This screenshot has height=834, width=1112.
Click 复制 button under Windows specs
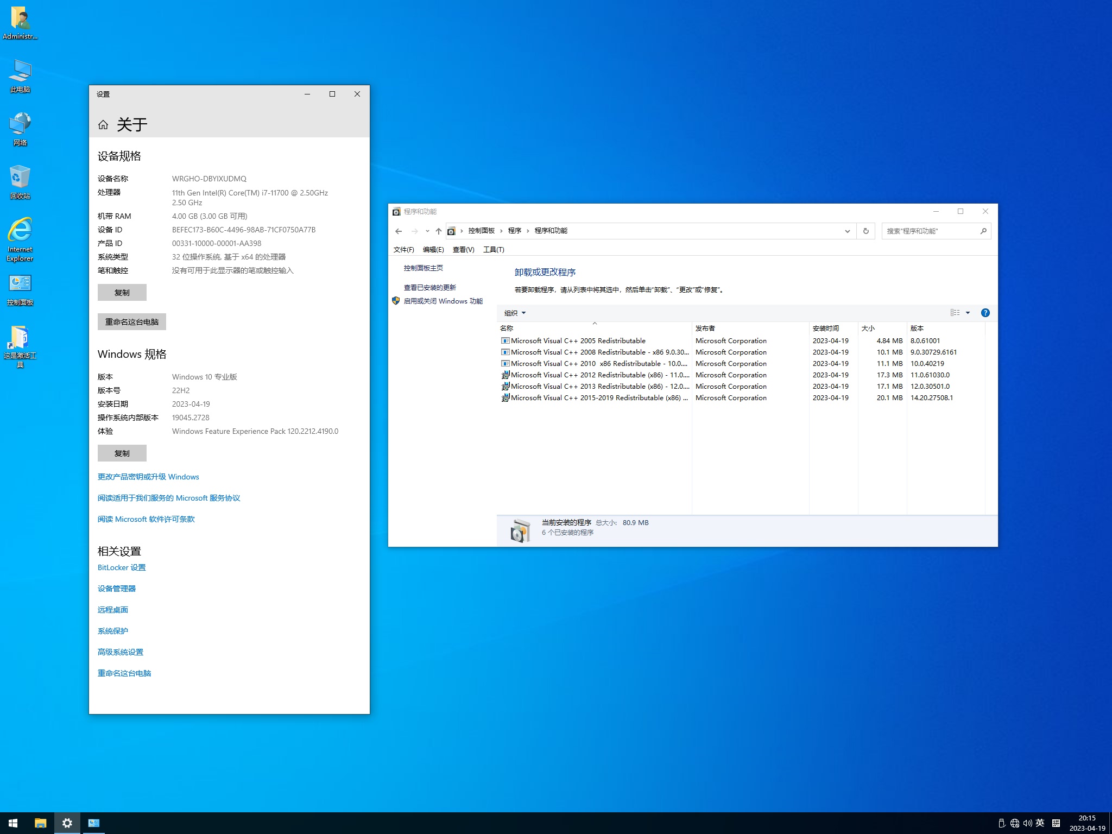coord(122,453)
